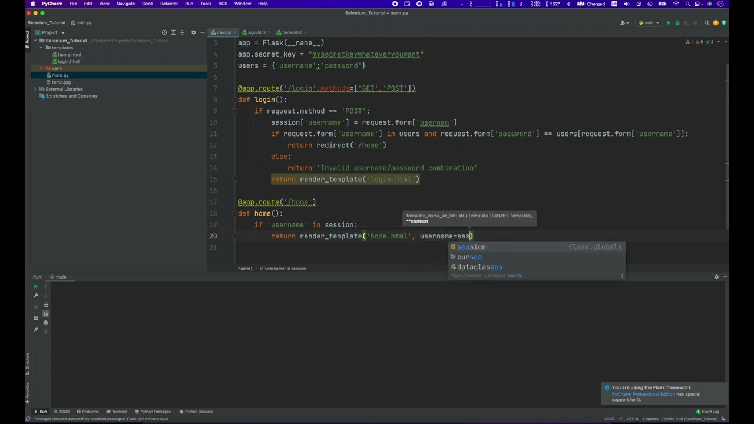Close the main.py editor tab
This screenshot has height=424, width=754.
(x=236, y=32)
